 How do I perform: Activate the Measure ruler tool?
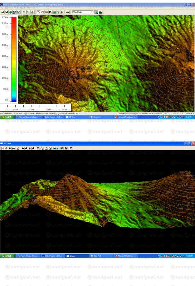pyautogui.click(x=46, y=12)
